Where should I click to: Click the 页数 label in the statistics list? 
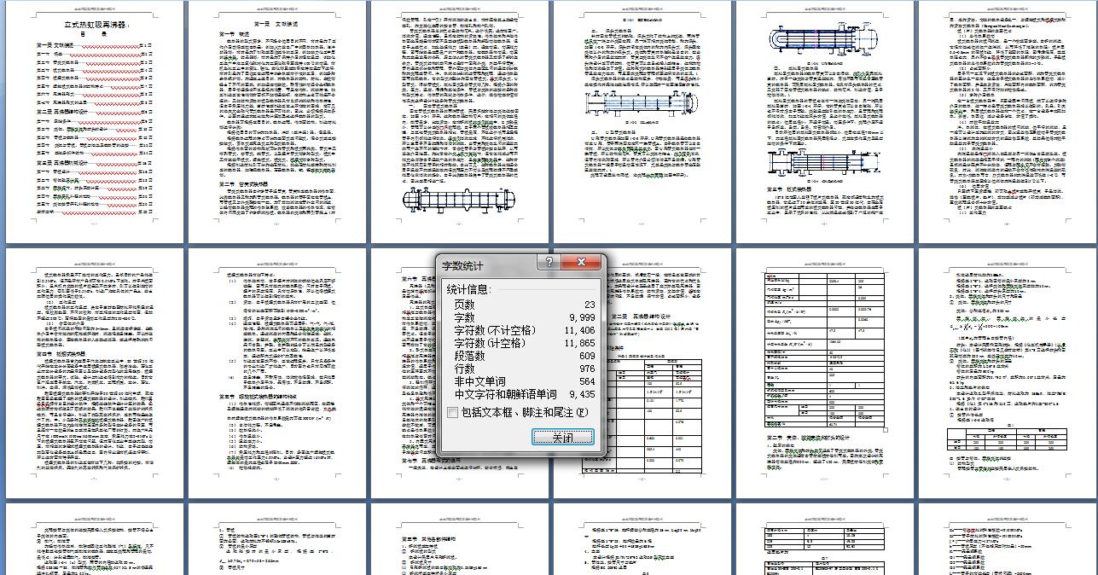coord(465,305)
